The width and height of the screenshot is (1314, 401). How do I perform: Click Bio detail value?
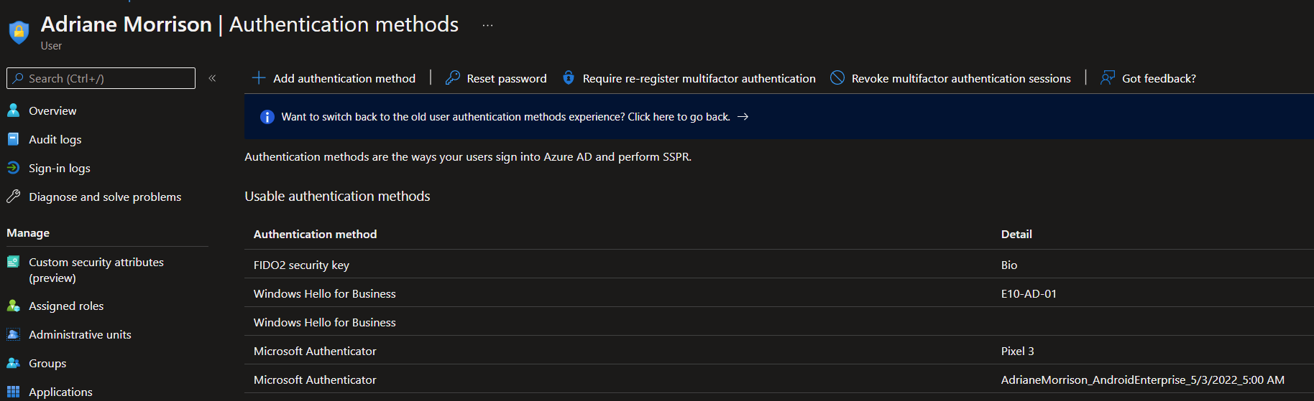coord(1009,265)
